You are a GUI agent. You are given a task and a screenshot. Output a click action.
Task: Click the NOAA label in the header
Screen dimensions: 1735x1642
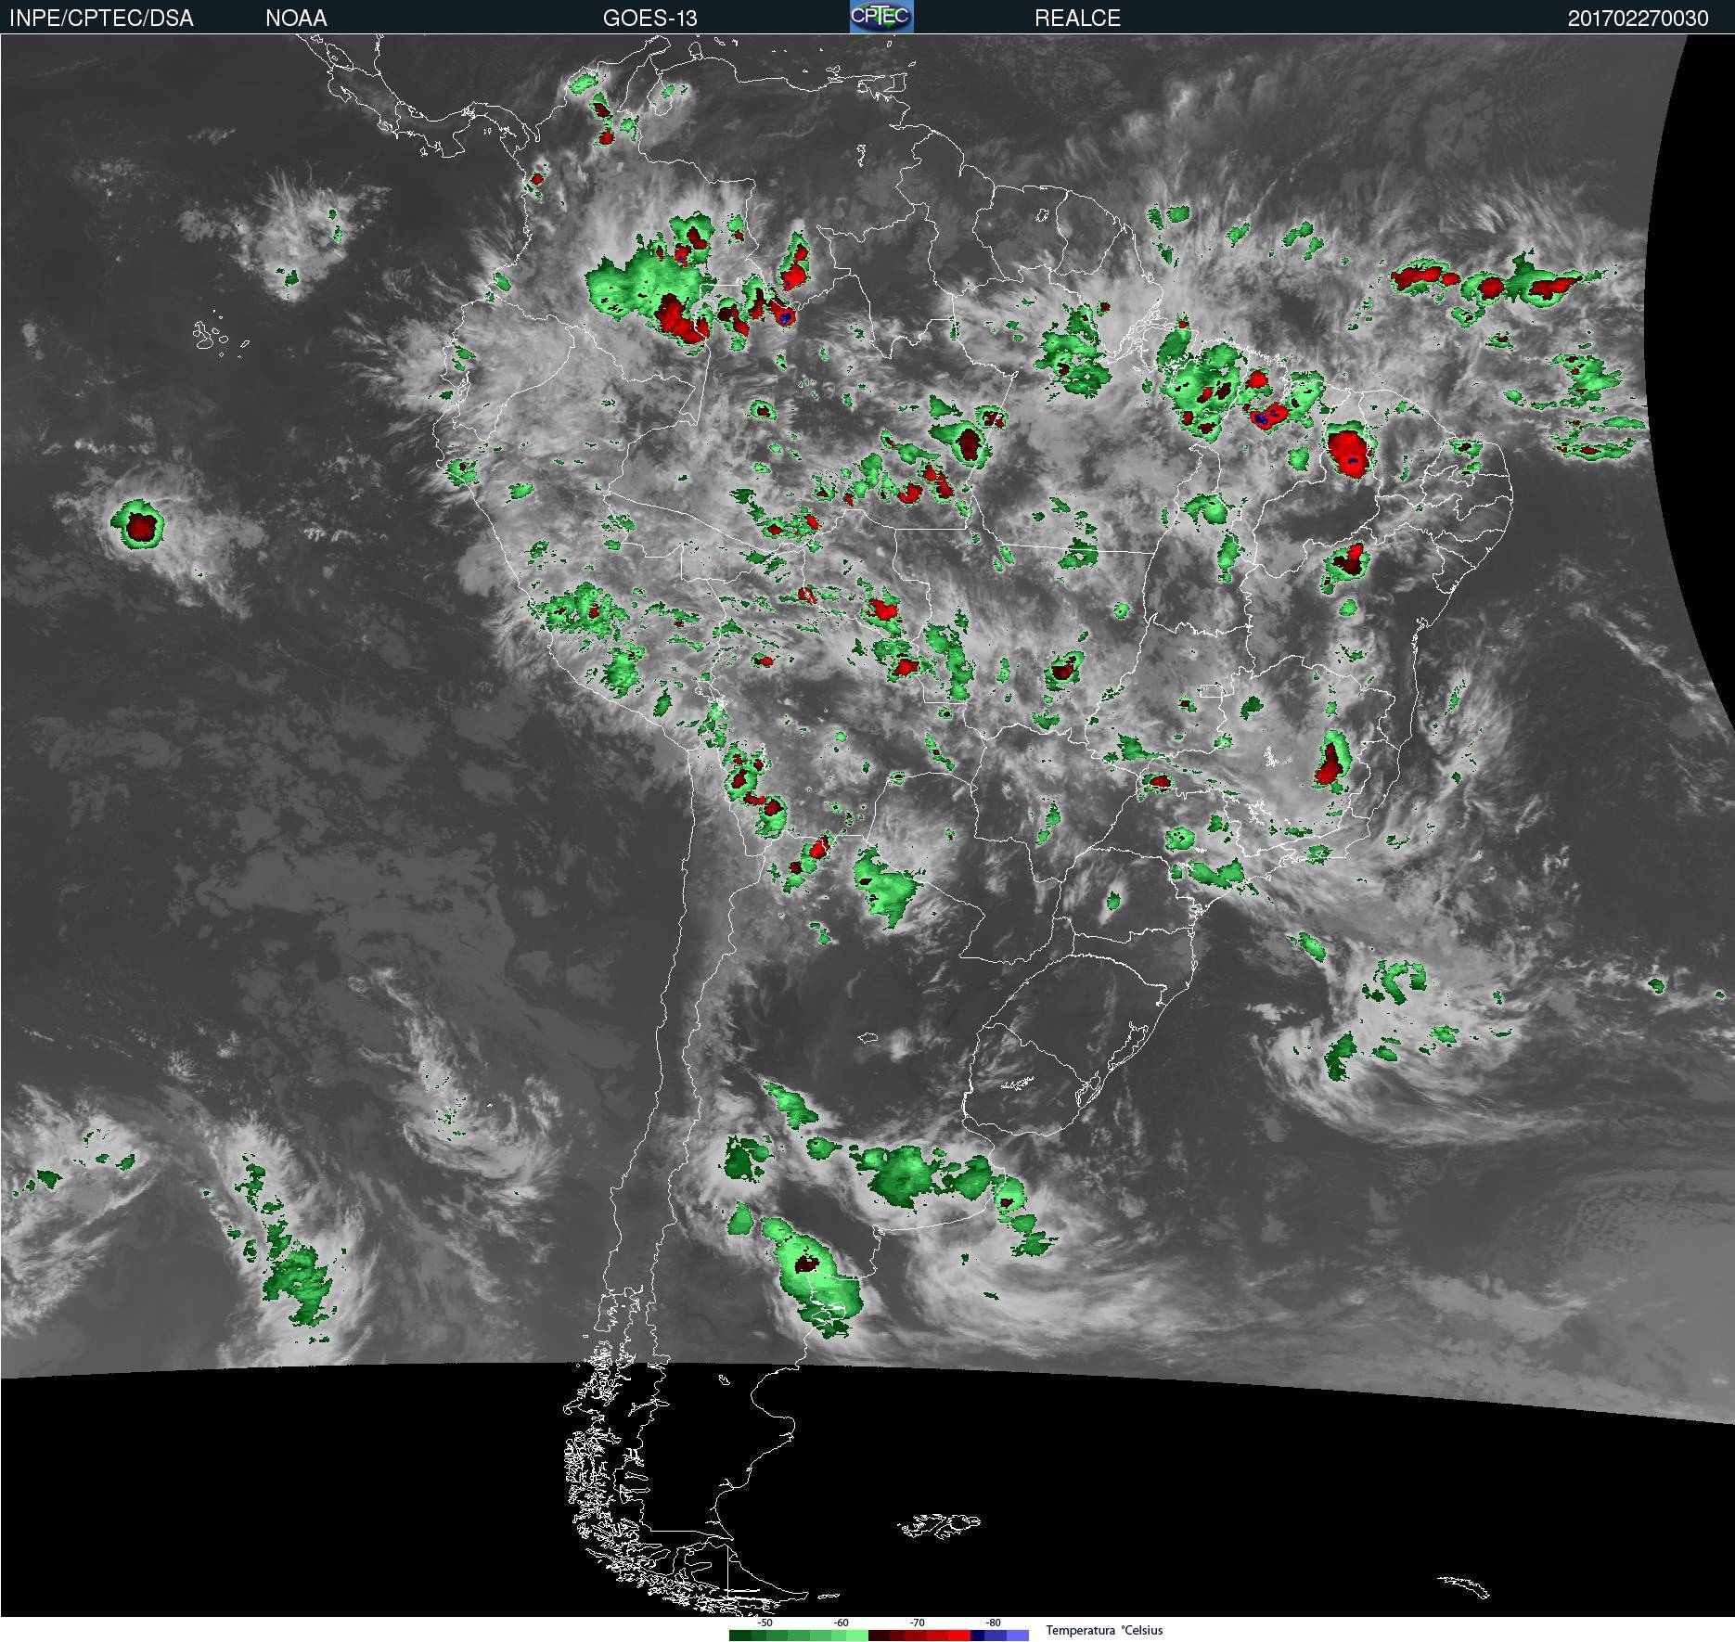coord(296,18)
